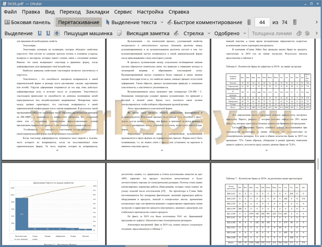Select the Выделение highlighter tool
Viewport: 322px width, 247px height.
[x=18, y=33]
